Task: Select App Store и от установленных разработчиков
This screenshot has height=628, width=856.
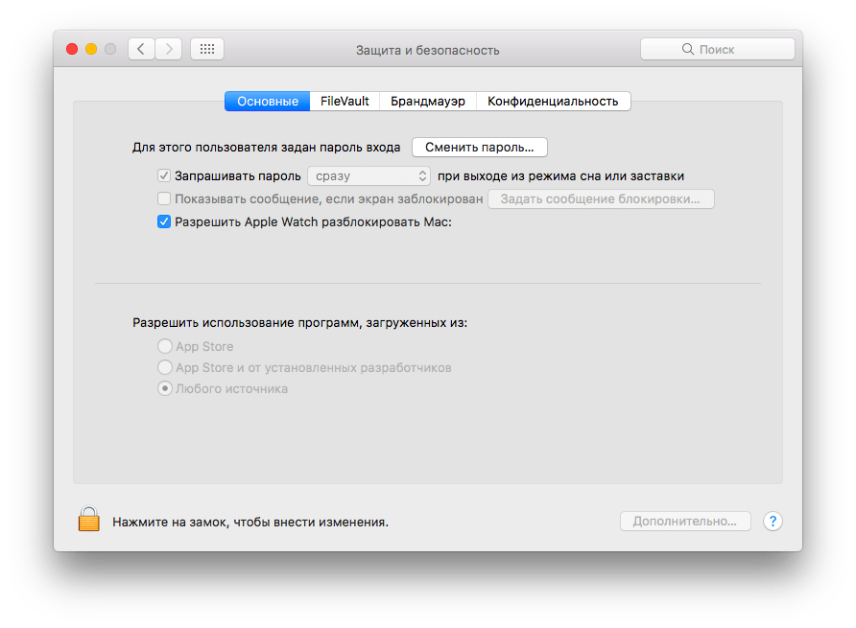Action: [165, 367]
